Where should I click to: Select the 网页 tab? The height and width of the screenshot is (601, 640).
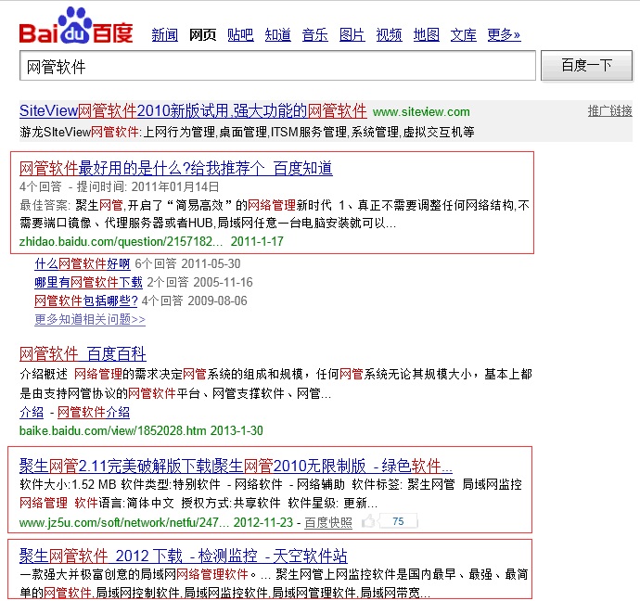click(202, 34)
